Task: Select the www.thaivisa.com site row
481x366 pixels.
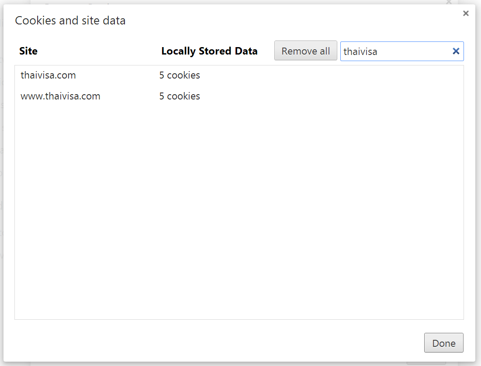Action: [x=239, y=96]
